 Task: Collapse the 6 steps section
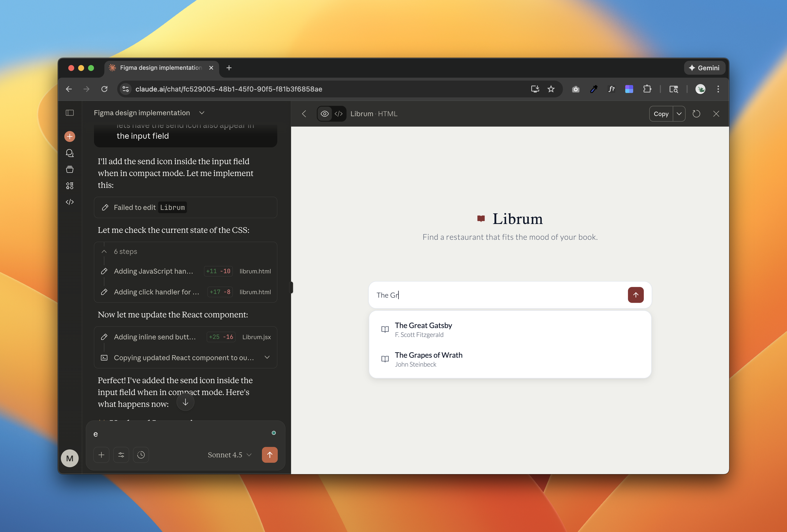(x=104, y=251)
